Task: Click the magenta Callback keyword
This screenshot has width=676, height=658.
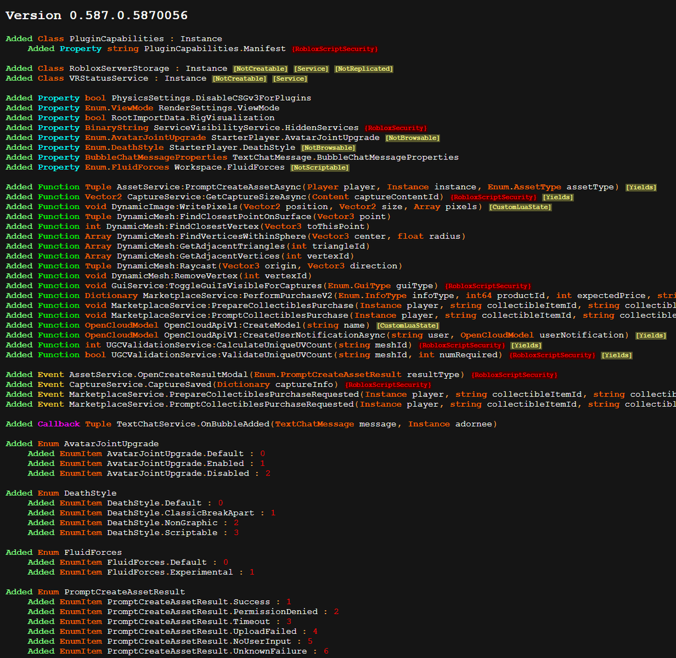Action: pos(59,424)
